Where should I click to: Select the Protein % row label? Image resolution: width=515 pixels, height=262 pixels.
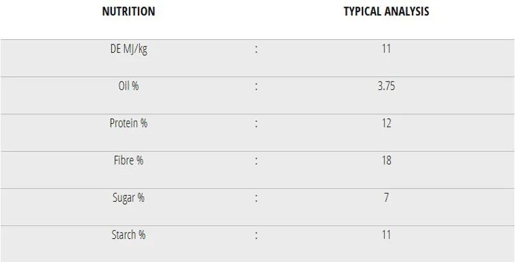click(128, 123)
